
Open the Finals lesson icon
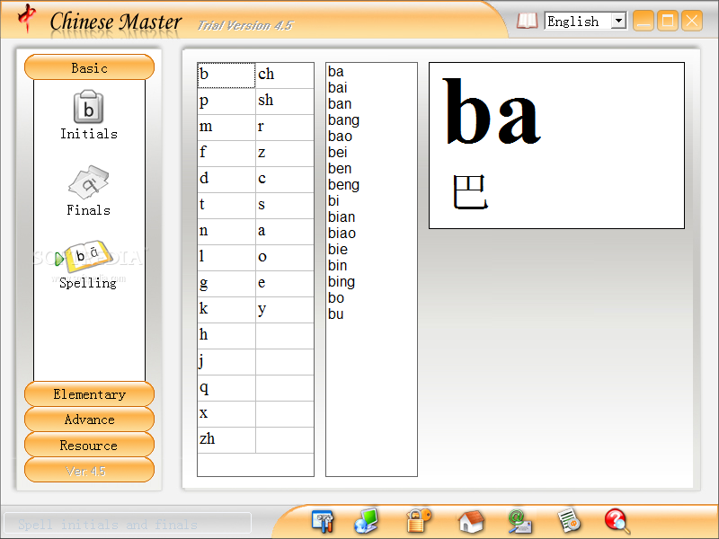[x=88, y=182]
